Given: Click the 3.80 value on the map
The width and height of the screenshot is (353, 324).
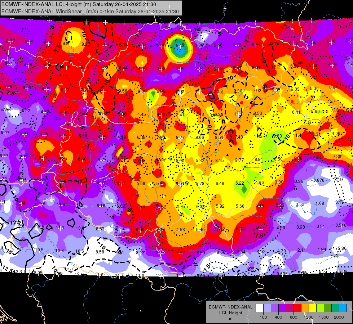Looking at the screenshot, I should point(279,182).
